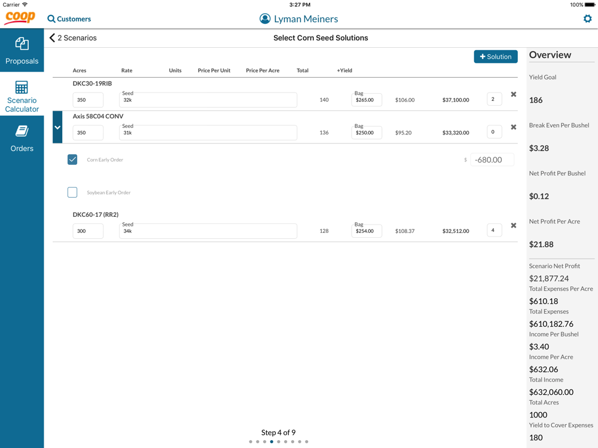Go to the Orders sidebar section

coord(22,139)
